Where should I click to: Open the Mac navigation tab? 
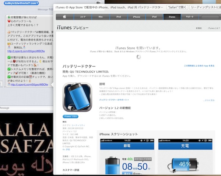(x=101, y=17)
